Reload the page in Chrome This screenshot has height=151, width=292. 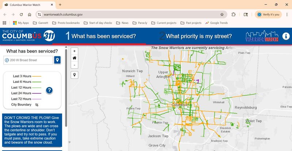tap(21, 15)
